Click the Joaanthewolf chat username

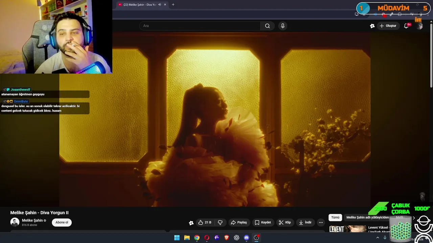(x=20, y=89)
